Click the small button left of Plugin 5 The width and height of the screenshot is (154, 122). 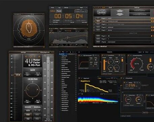[98, 39]
